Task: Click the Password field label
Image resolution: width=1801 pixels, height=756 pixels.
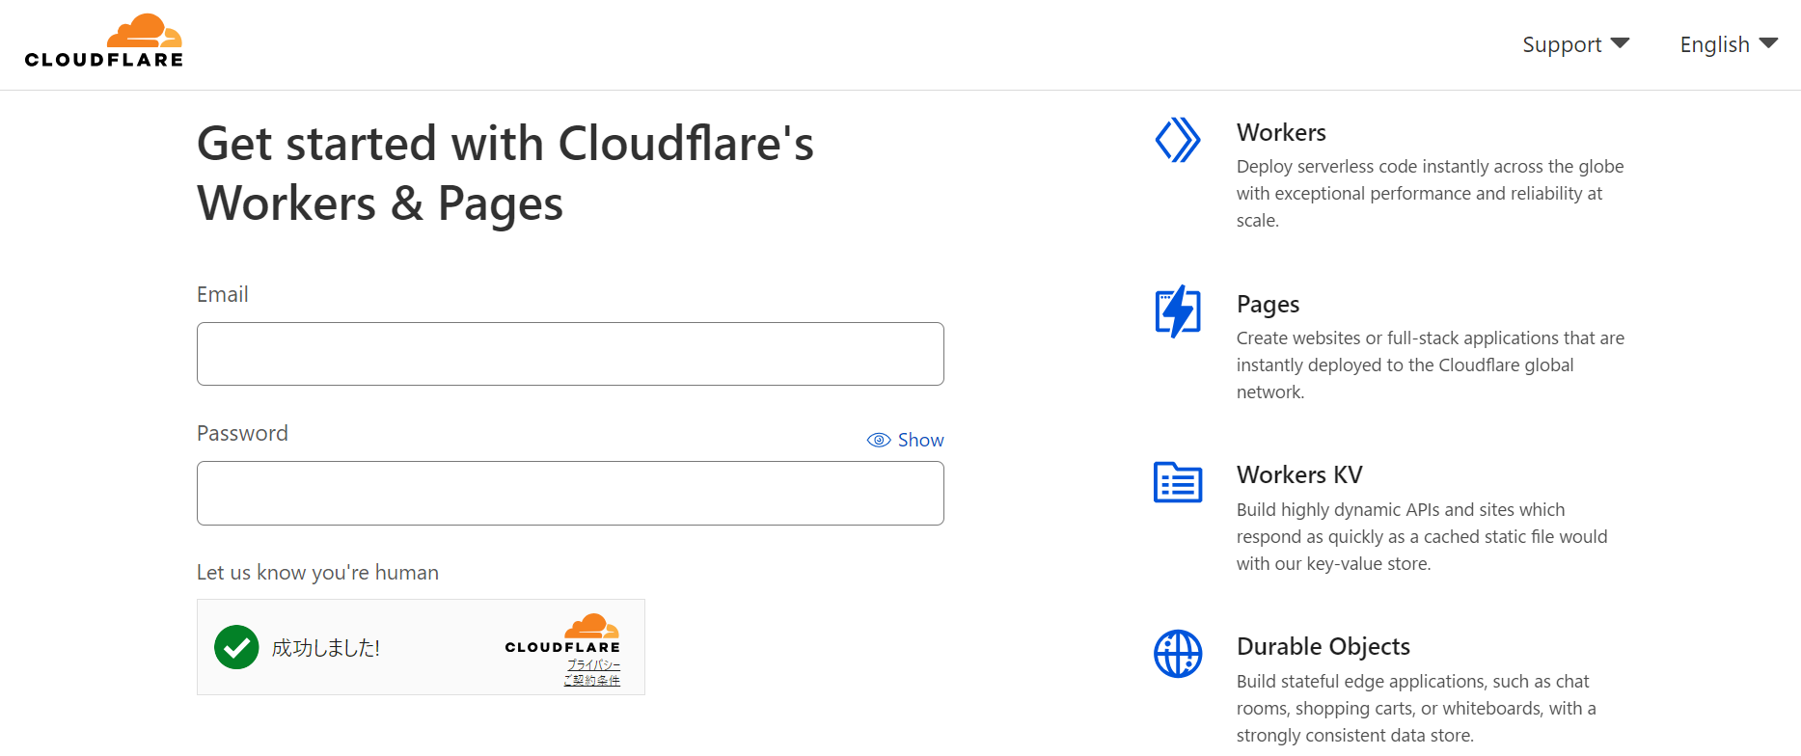Action: point(242,433)
